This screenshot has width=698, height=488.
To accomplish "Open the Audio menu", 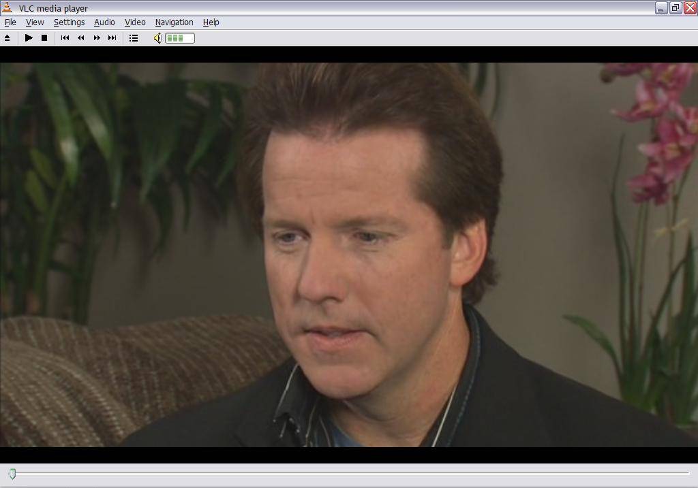I will point(104,22).
